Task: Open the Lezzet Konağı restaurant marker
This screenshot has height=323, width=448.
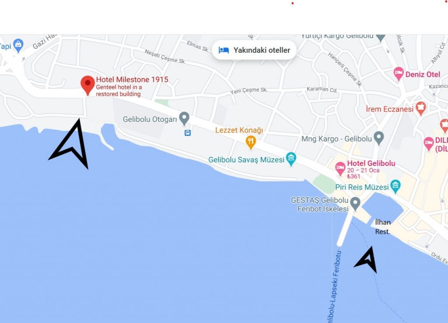Action: point(251,143)
